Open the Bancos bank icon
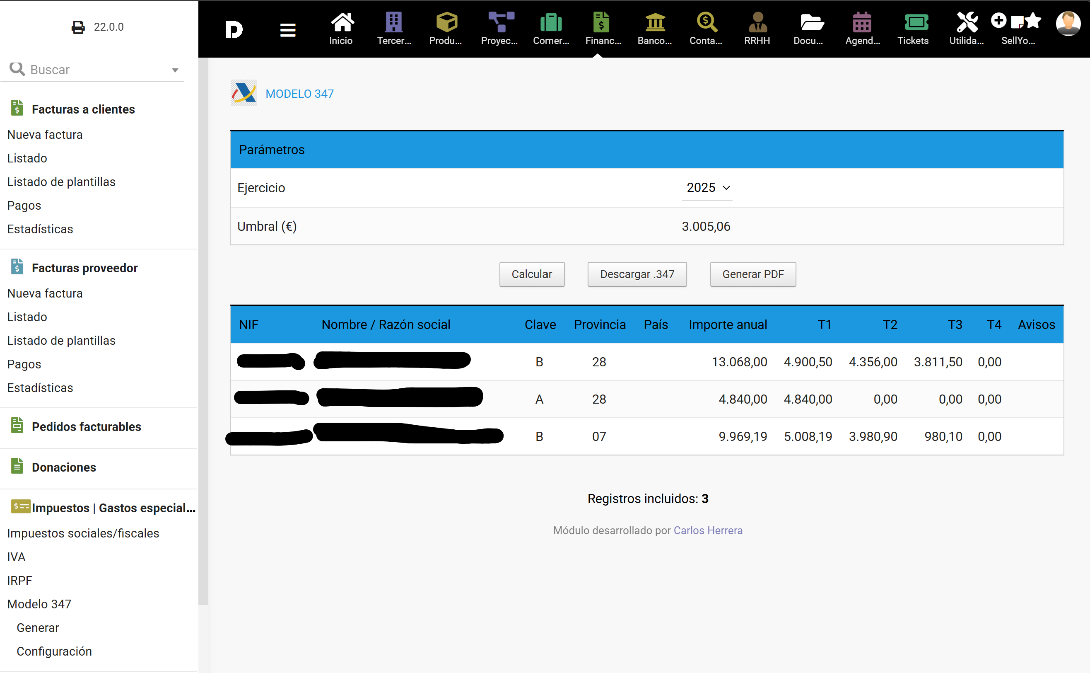1090x673 pixels. [x=655, y=22]
